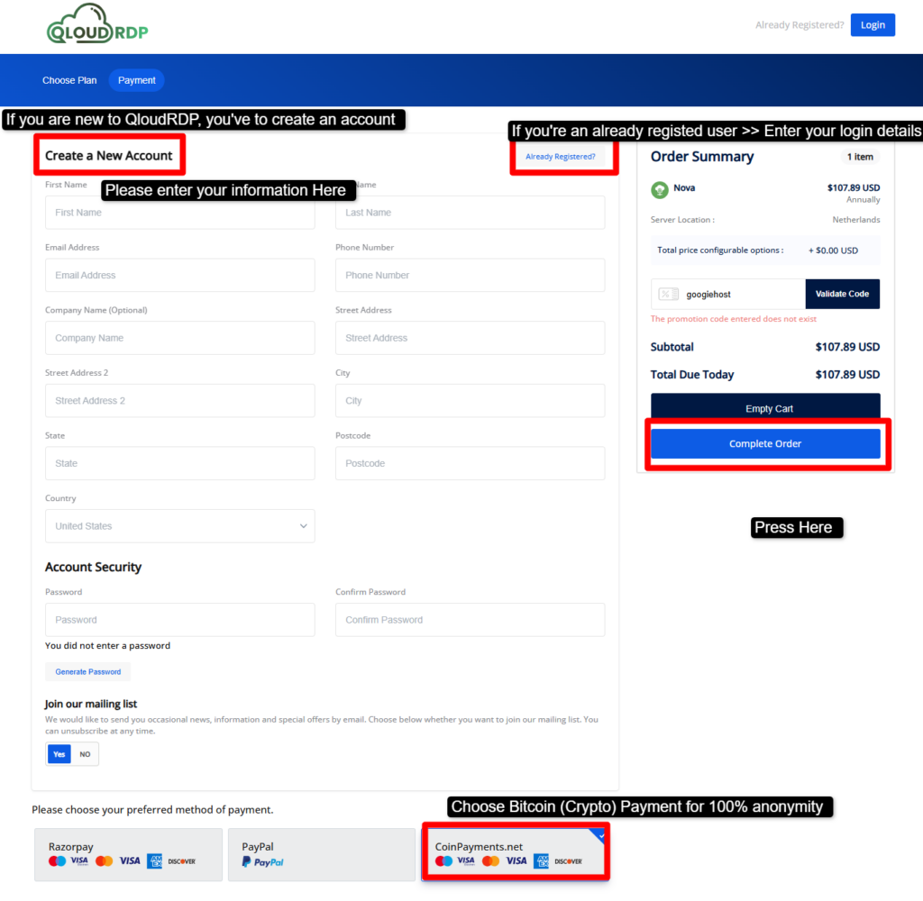Focus the Postcode field

click(471, 463)
